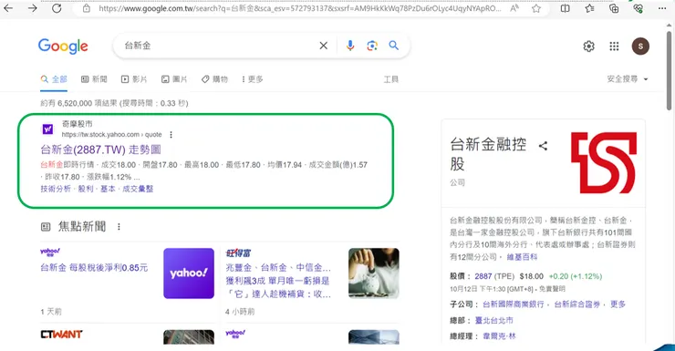
Task: Open subsidiary 台新國際商業銀行 link
Action: (x=514, y=305)
